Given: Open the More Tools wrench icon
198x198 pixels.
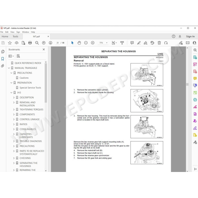Looking at the screenshot, I should click(195, 142).
